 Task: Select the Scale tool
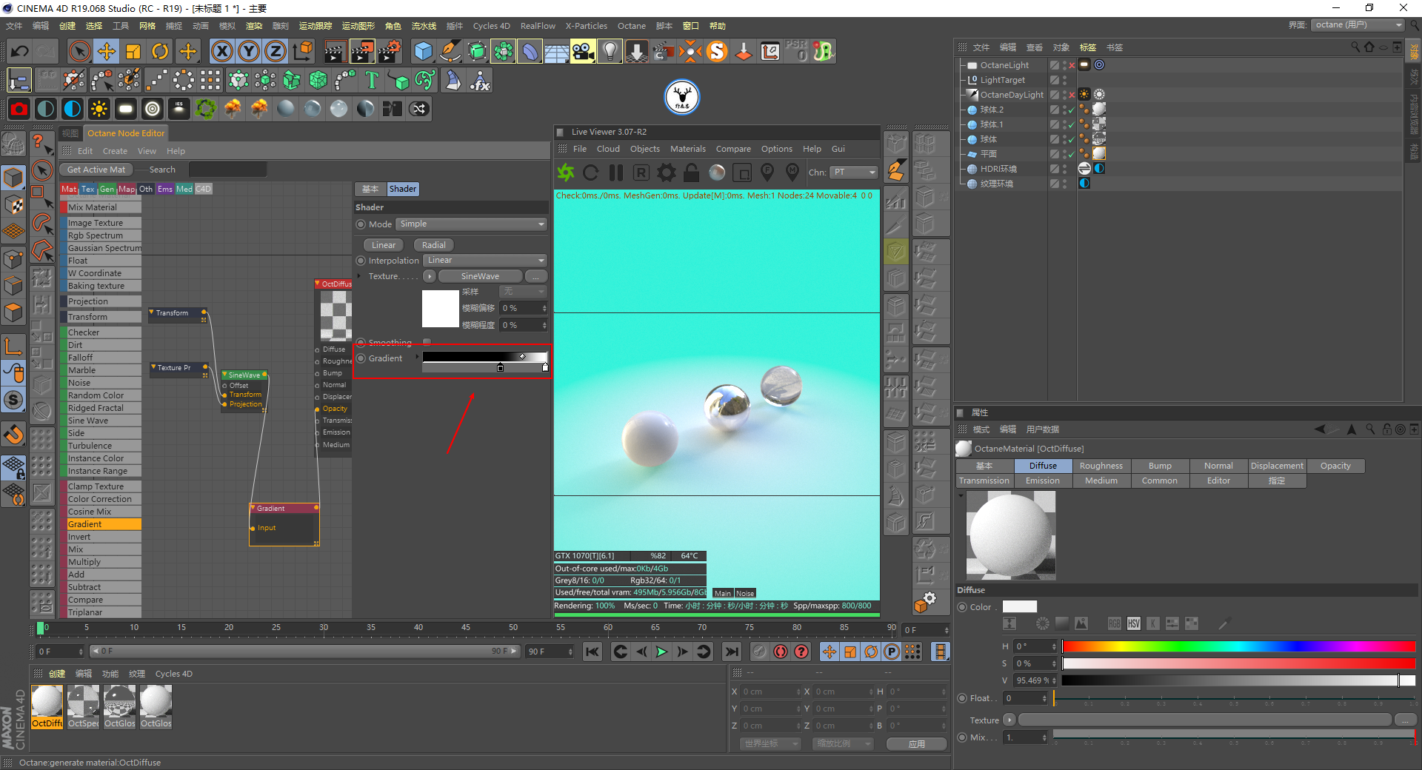(x=133, y=51)
